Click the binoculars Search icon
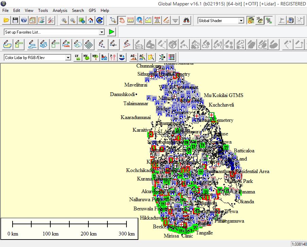 187,20
